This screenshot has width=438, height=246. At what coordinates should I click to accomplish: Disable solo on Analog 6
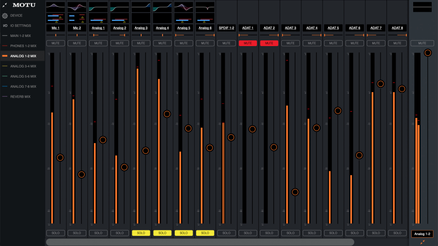(205, 233)
